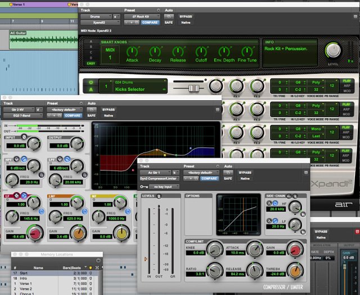
Task: Open Dyn3 Compressor/Limiter plugin selector
Action: coord(159,178)
